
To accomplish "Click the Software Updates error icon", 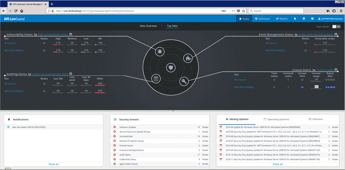I will (x=115, y=127).
